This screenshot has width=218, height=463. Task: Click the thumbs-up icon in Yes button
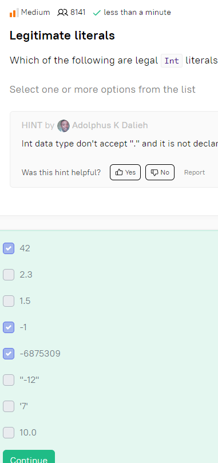pyautogui.click(x=119, y=172)
